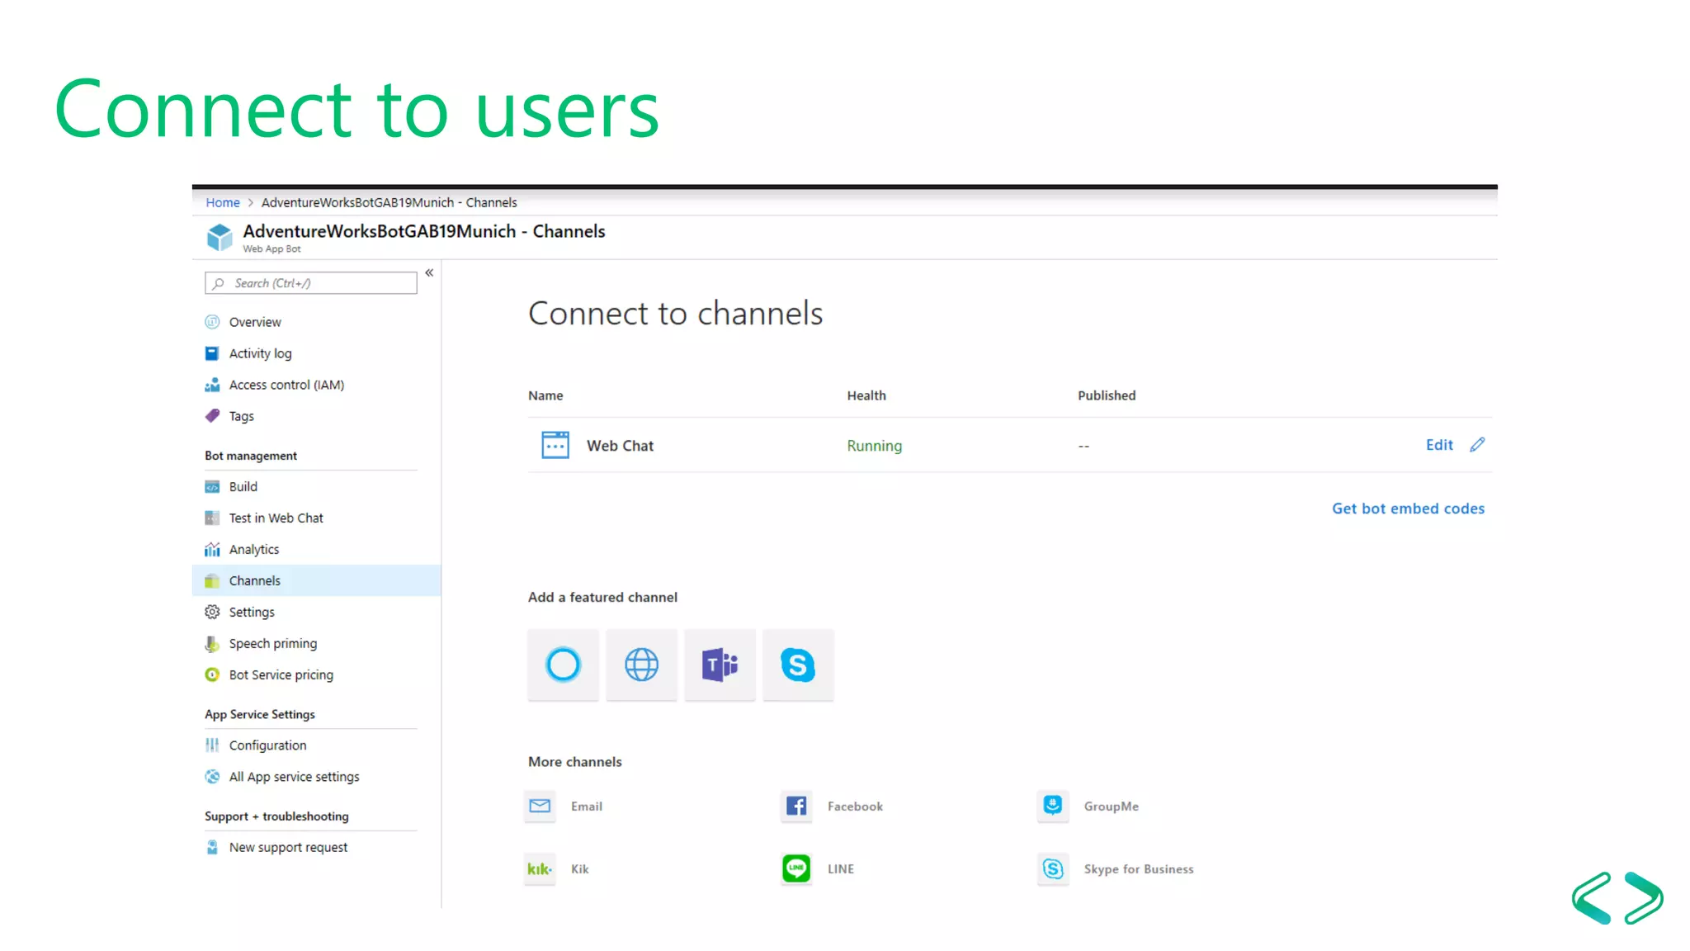This screenshot has width=1690, height=951.
Task: Click the purple Tags icon
Action: point(212,416)
